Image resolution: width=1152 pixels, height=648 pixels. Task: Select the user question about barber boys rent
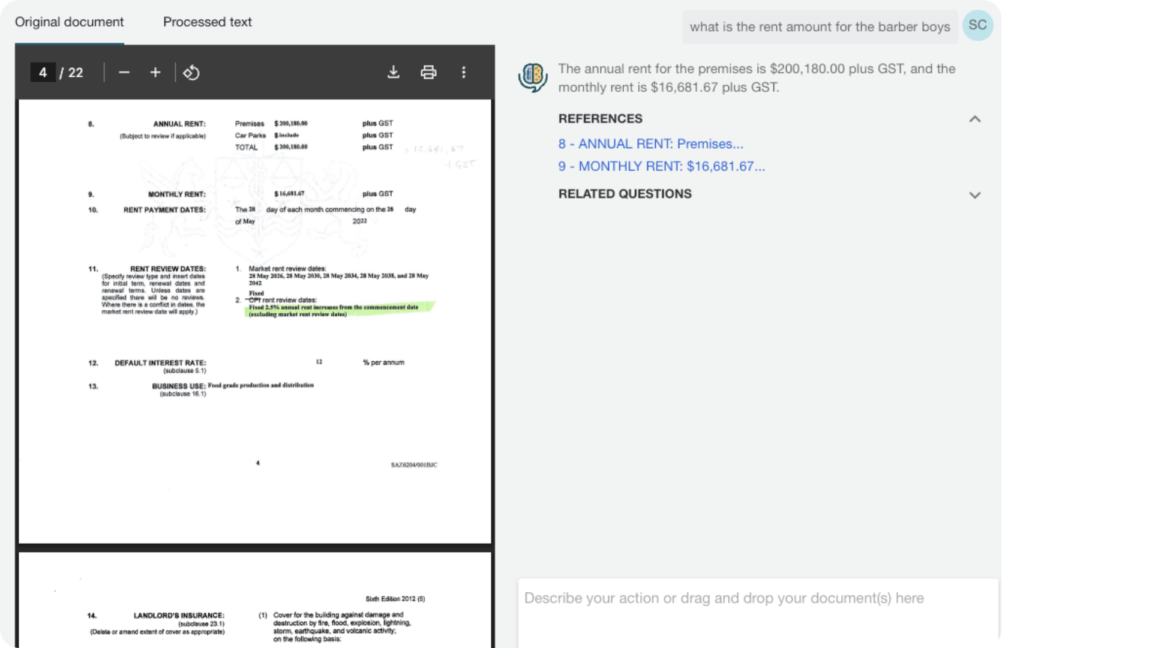(x=820, y=27)
